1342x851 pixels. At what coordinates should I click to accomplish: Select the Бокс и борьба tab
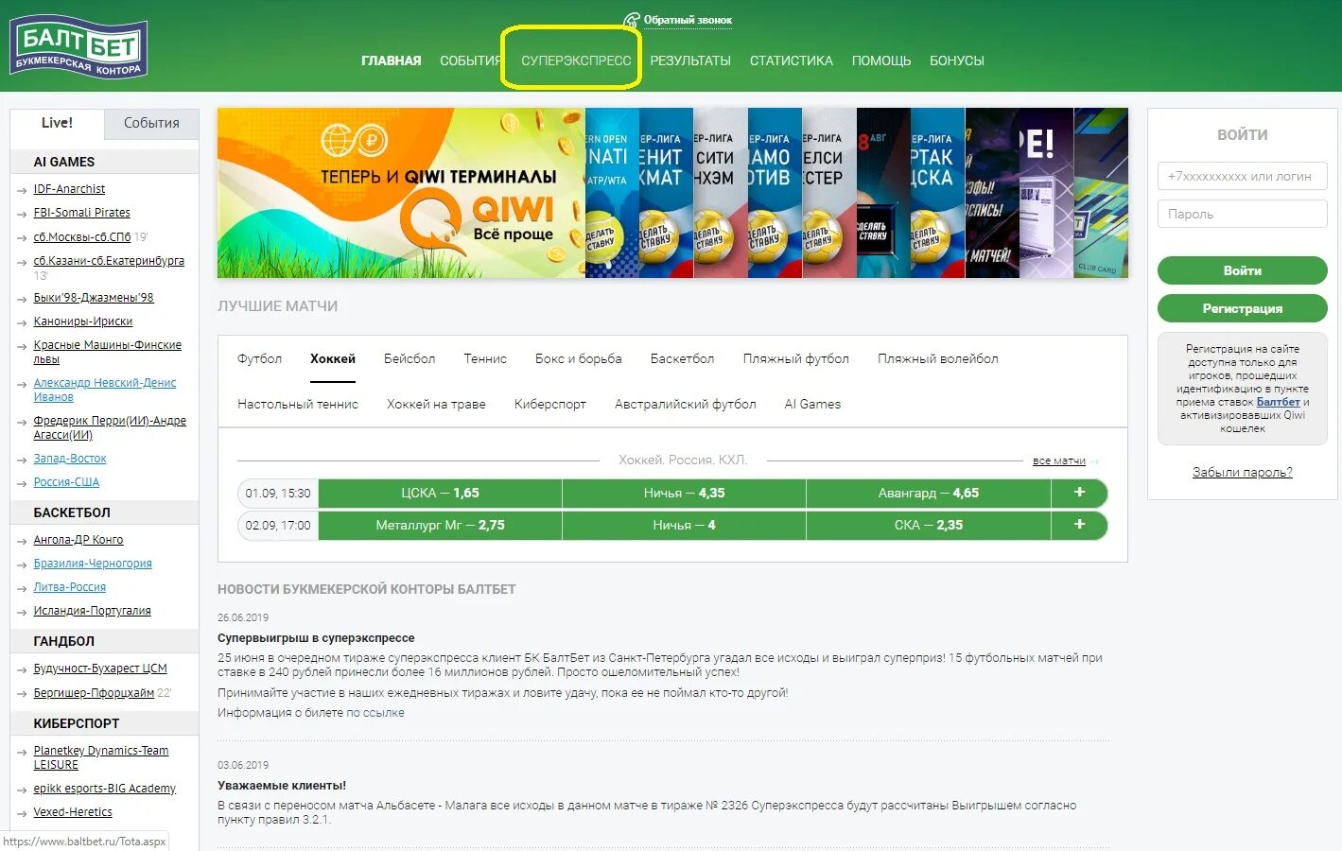pyautogui.click(x=579, y=358)
